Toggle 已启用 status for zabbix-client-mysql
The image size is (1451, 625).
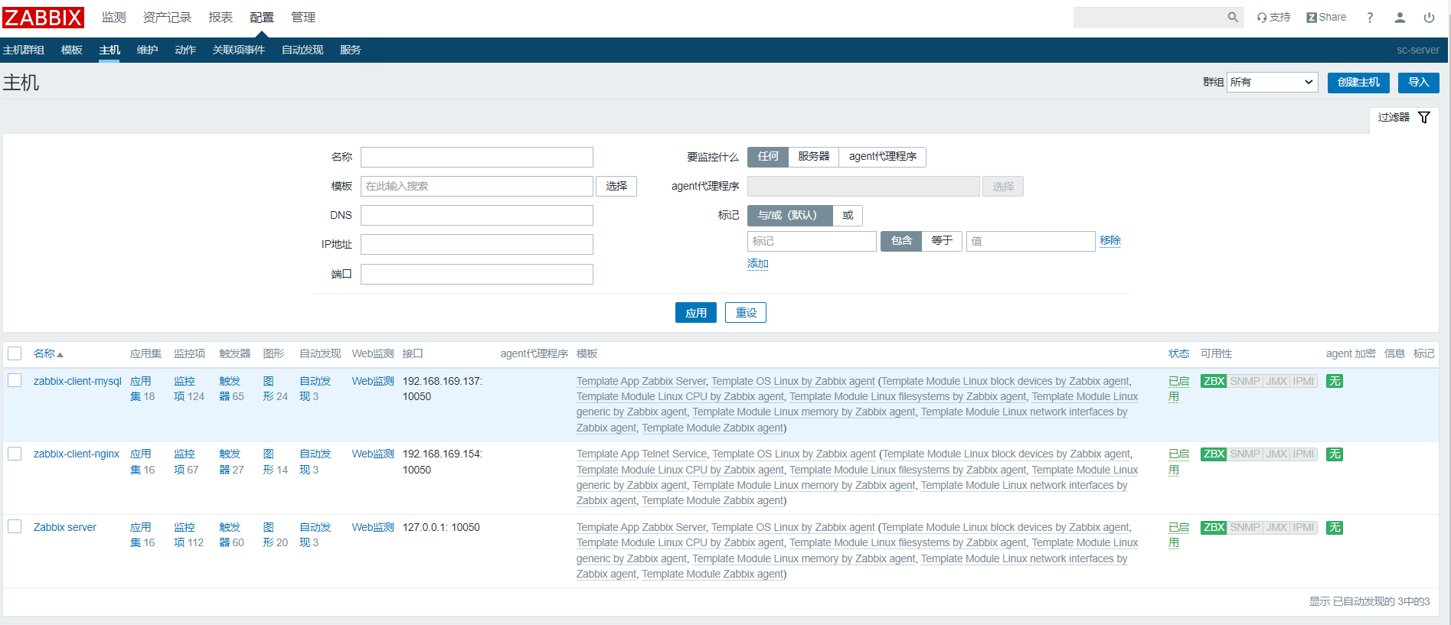click(1178, 389)
